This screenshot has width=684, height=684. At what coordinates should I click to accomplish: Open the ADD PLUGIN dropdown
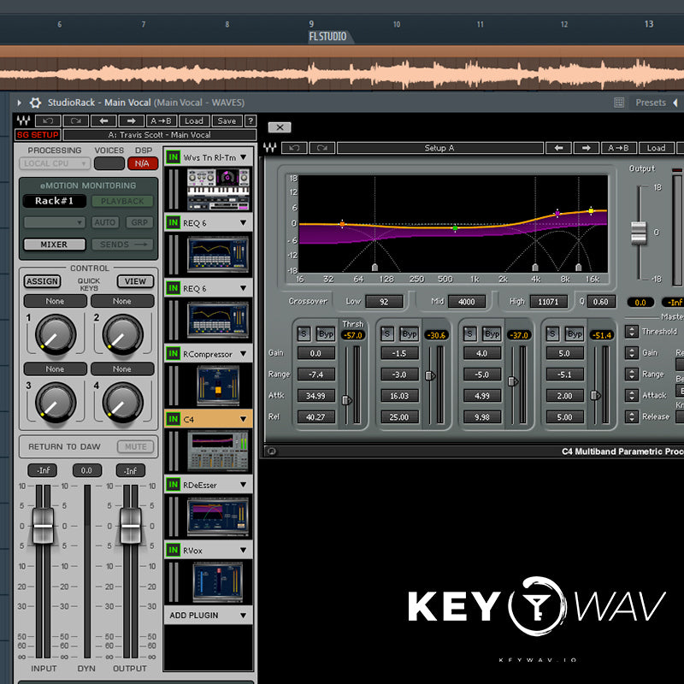pos(209,615)
